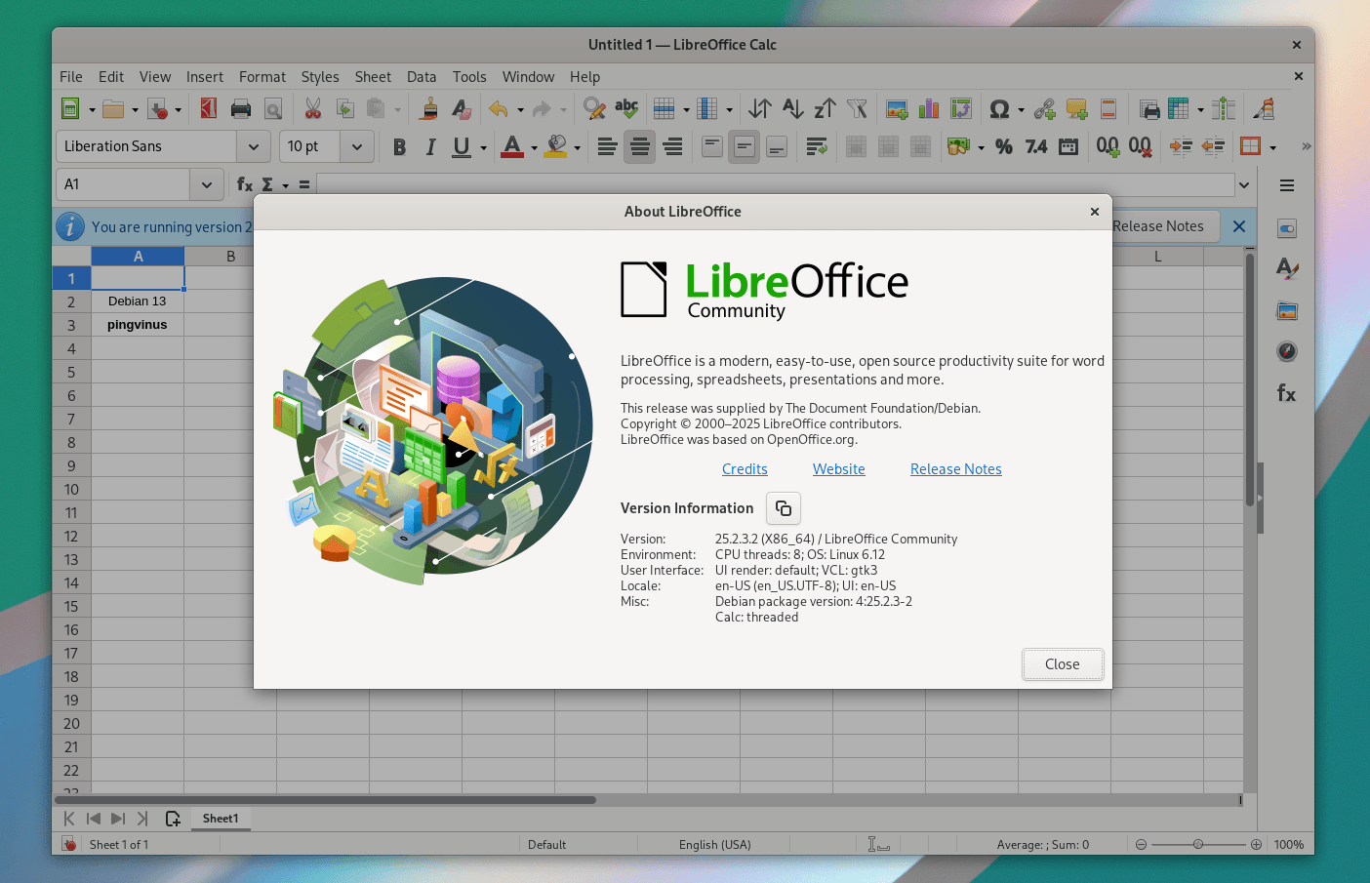Toggle Italic formatting
Viewport: 1370px width, 883px height.
(x=430, y=147)
